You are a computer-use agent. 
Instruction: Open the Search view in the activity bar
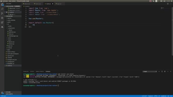coord(2,9)
